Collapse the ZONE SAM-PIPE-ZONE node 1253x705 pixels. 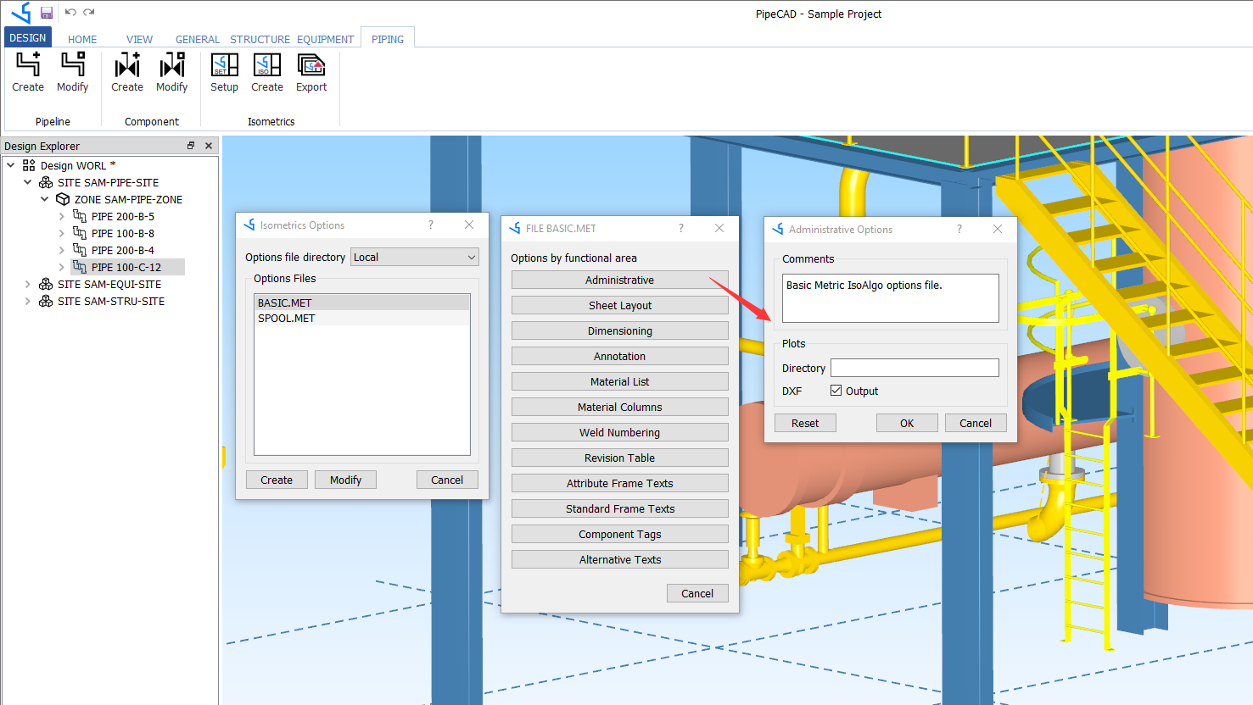point(45,199)
